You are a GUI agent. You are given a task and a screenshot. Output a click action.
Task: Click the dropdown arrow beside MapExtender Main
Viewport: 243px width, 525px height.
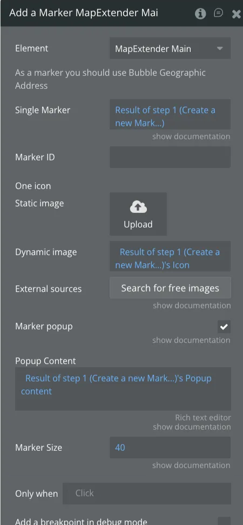pos(220,49)
